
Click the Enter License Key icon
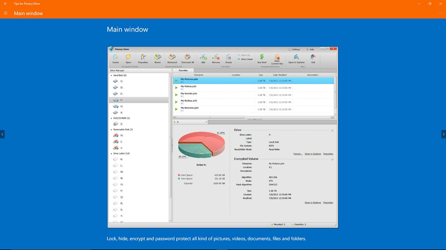(277, 60)
